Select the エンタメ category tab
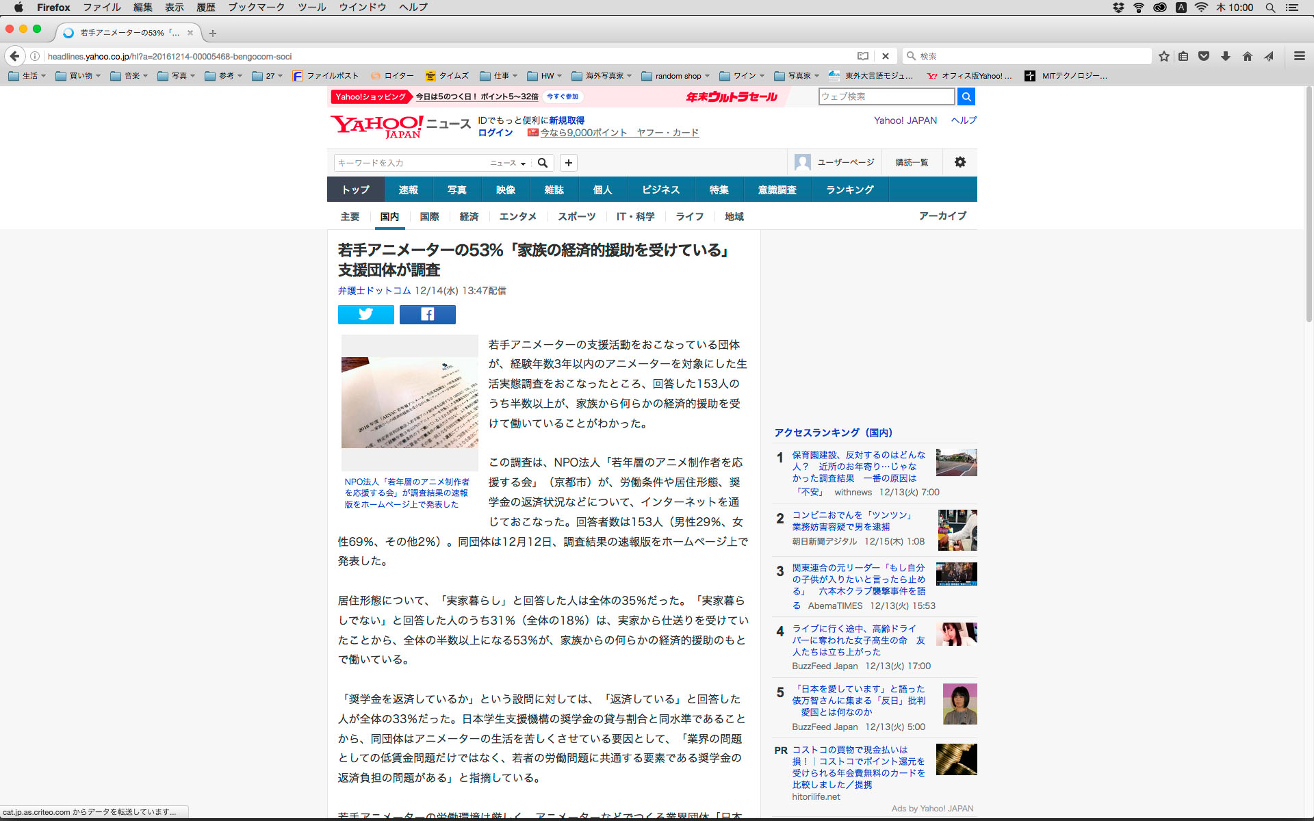 (x=517, y=216)
